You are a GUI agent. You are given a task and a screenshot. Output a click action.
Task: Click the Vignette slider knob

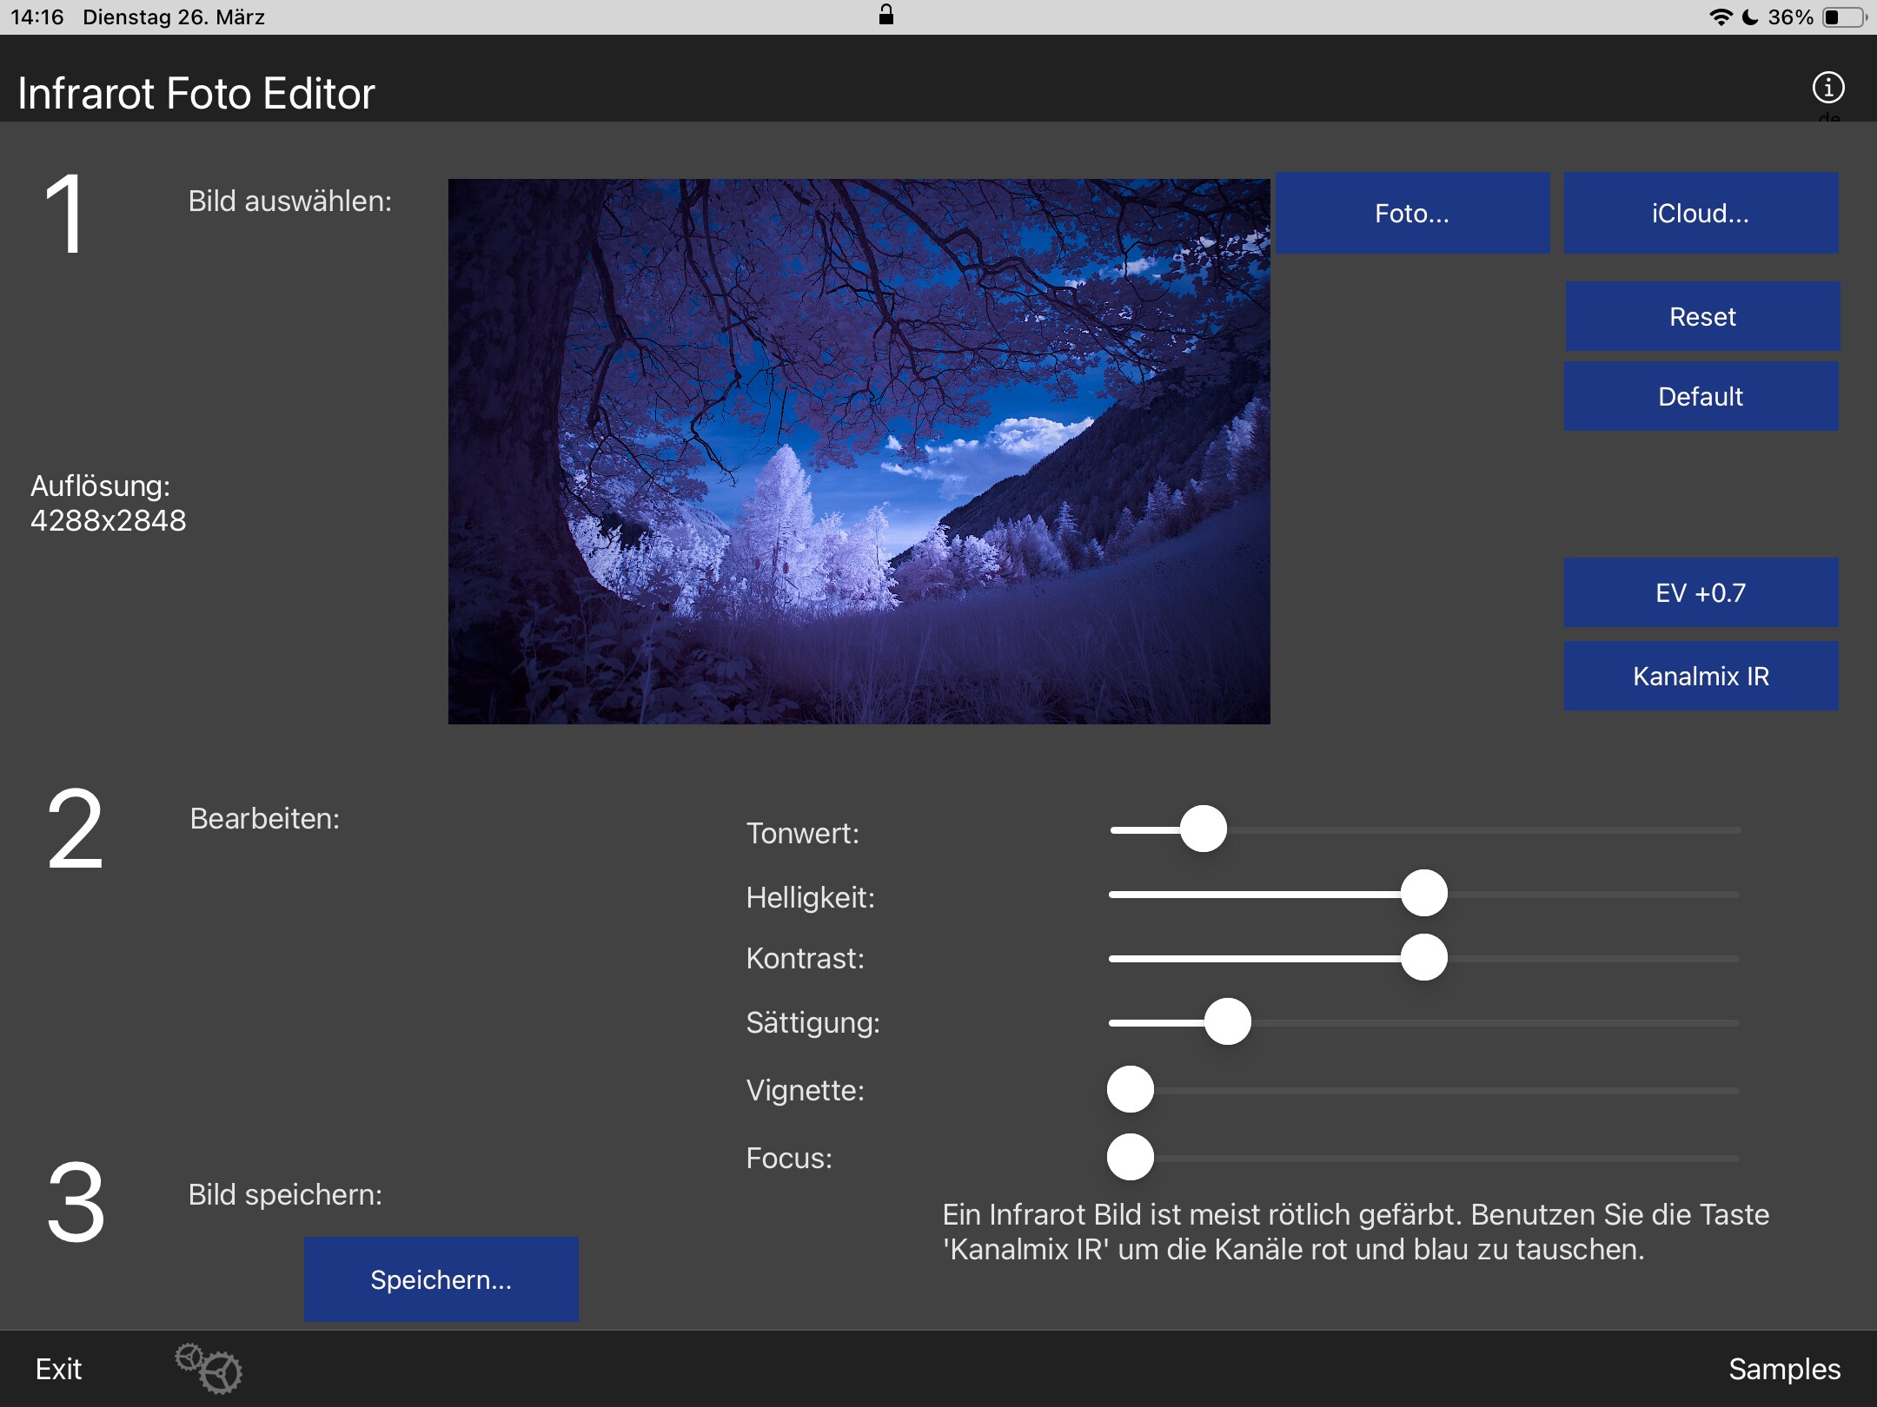pos(1130,1089)
